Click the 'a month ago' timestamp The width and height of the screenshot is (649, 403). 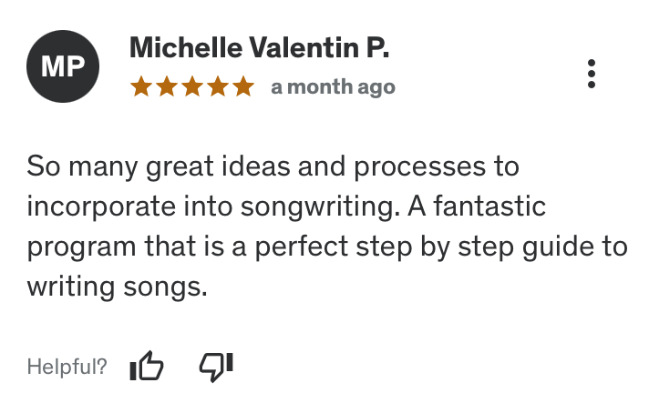(x=333, y=87)
